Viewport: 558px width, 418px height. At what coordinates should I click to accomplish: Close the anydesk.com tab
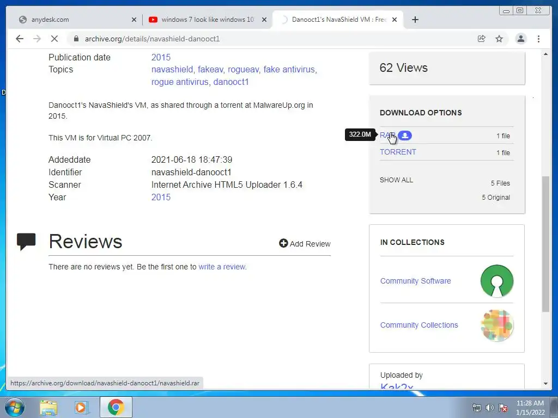pos(134,20)
